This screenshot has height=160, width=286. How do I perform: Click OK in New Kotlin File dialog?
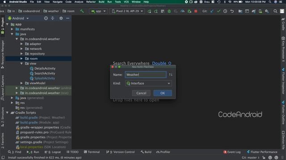[163, 93]
